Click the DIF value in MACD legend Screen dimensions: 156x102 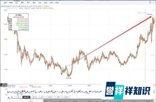[12, 87]
